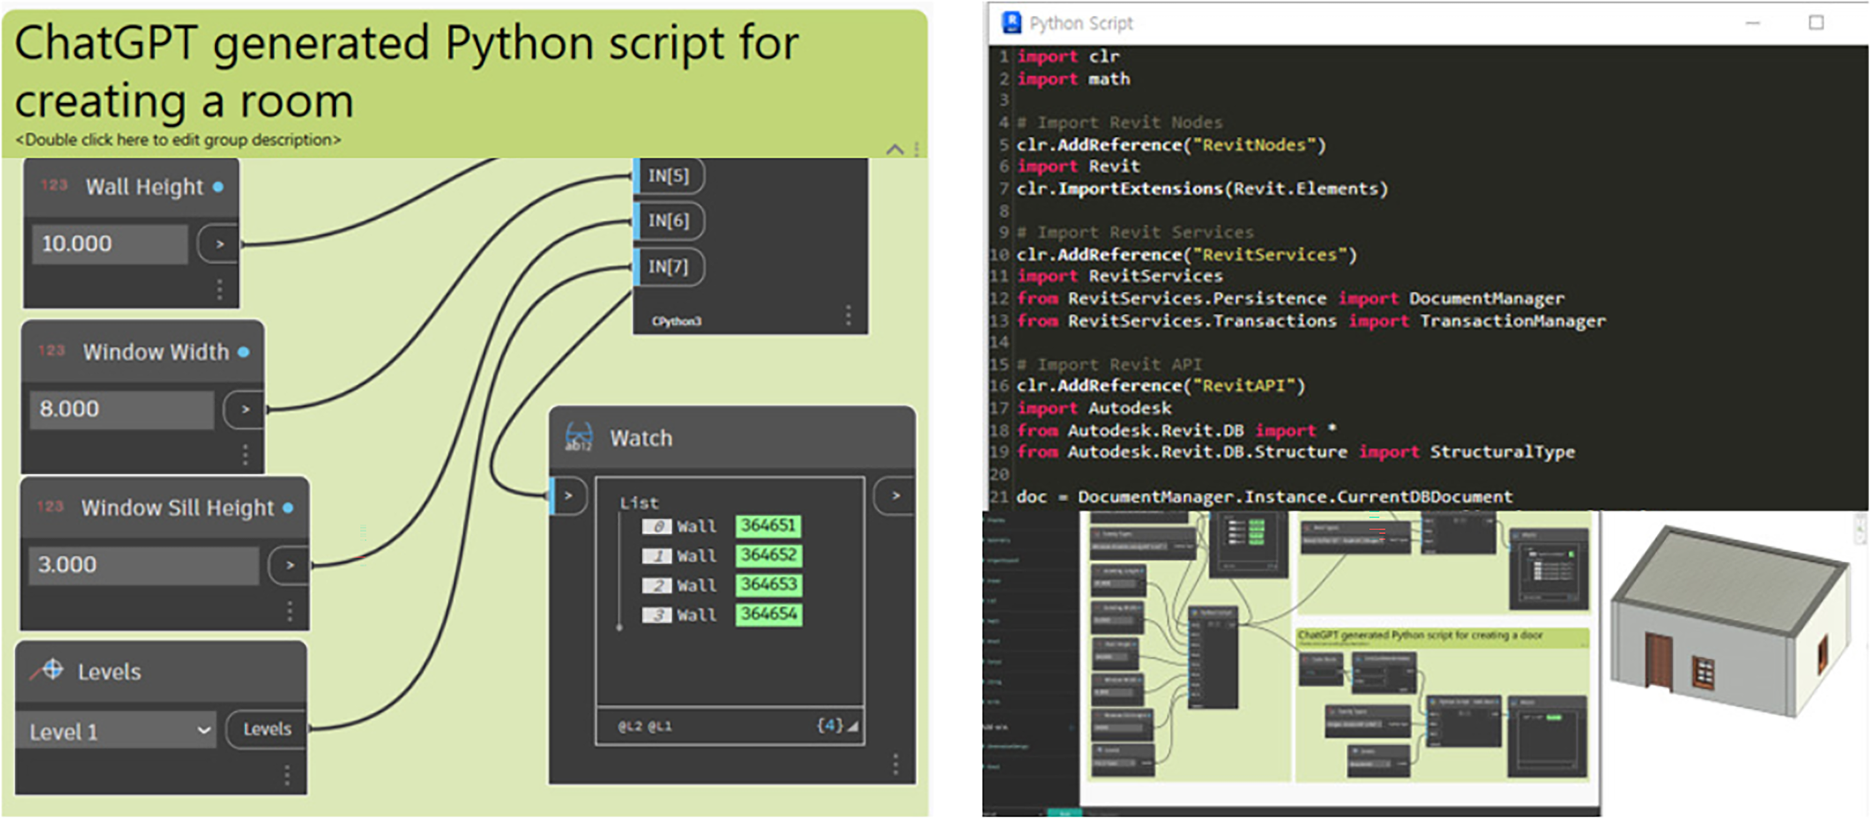Click the Python Script window's app icon
Image resolution: width=1872 pixels, height=820 pixels.
[1011, 22]
